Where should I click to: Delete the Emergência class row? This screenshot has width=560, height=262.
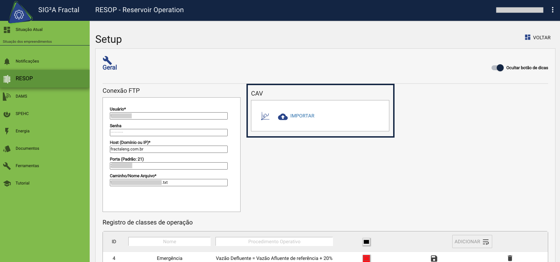510,258
